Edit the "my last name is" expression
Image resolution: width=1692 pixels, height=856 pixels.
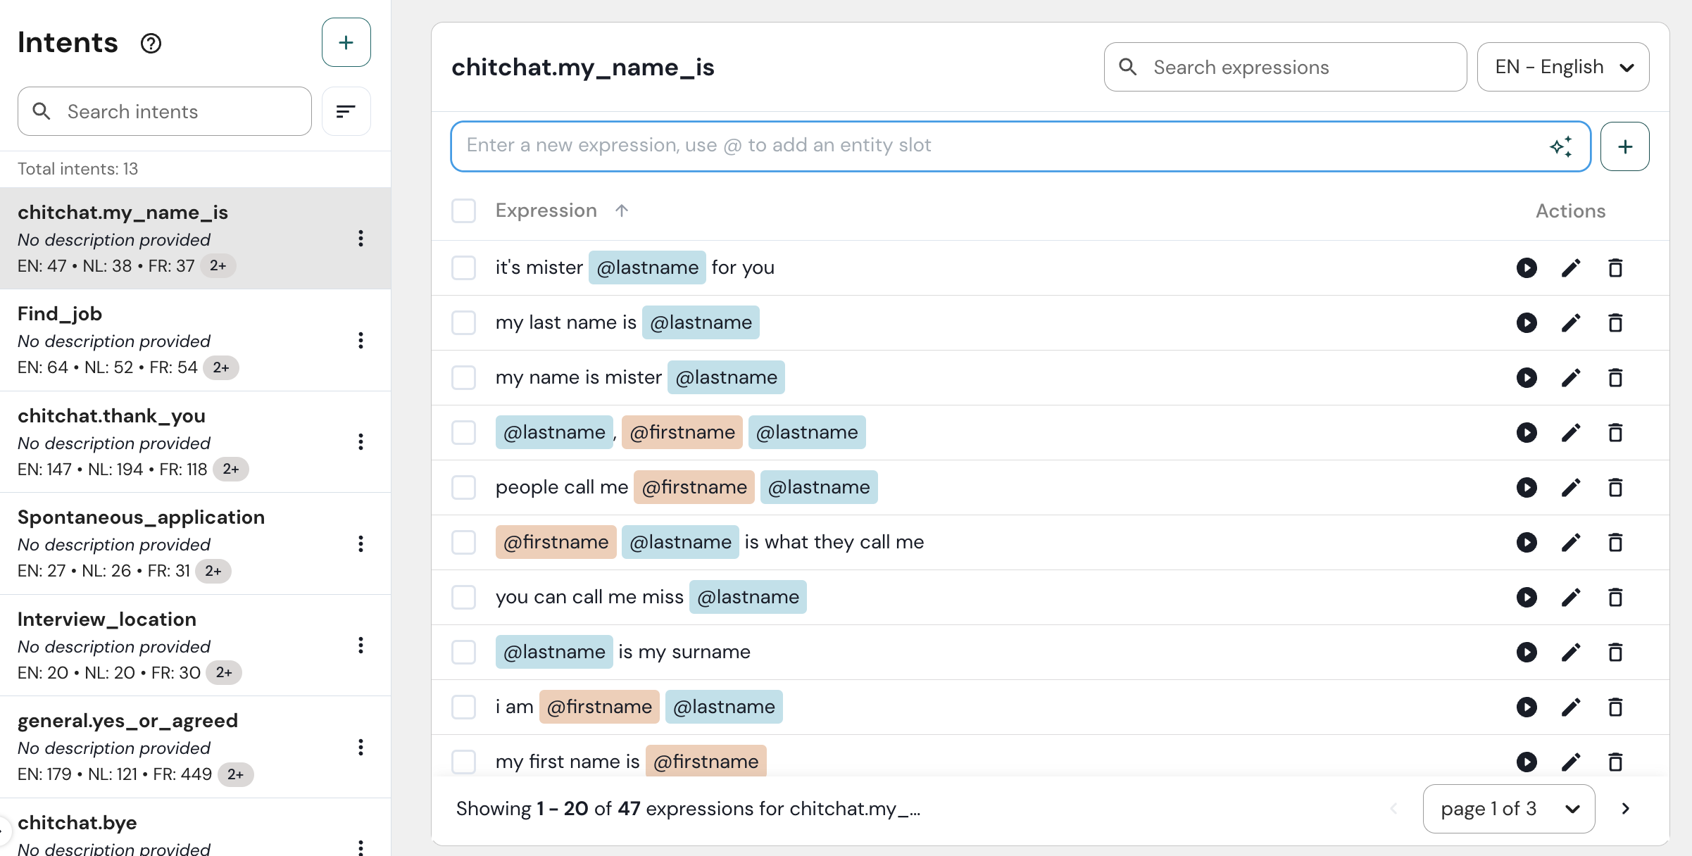1571,323
